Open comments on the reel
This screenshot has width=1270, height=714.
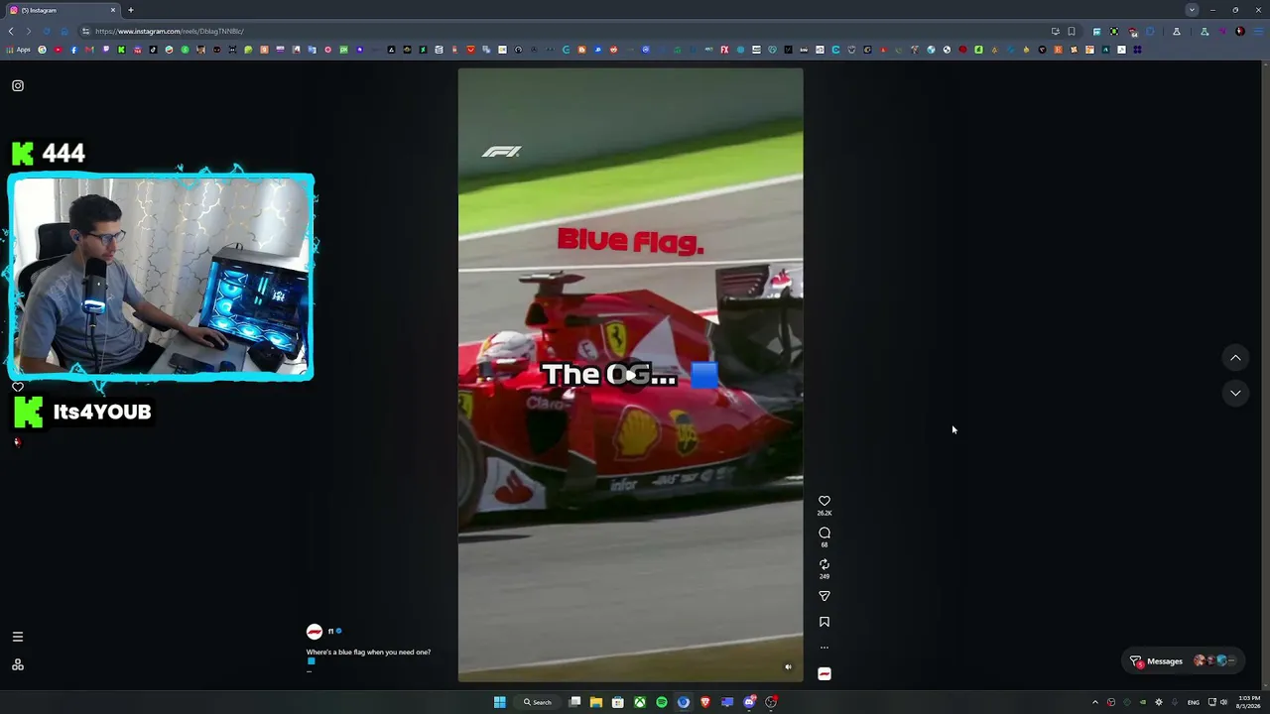[824, 533]
